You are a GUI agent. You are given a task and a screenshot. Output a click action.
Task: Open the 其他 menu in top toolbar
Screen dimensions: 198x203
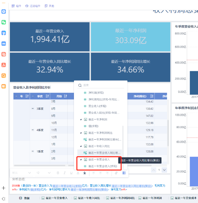click(x=49, y=6)
